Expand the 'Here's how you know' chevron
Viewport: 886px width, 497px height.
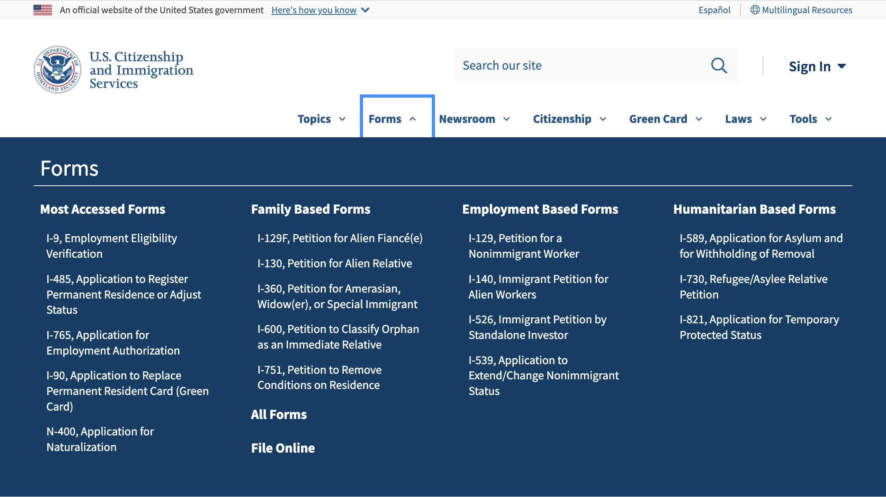pyautogui.click(x=365, y=10)
